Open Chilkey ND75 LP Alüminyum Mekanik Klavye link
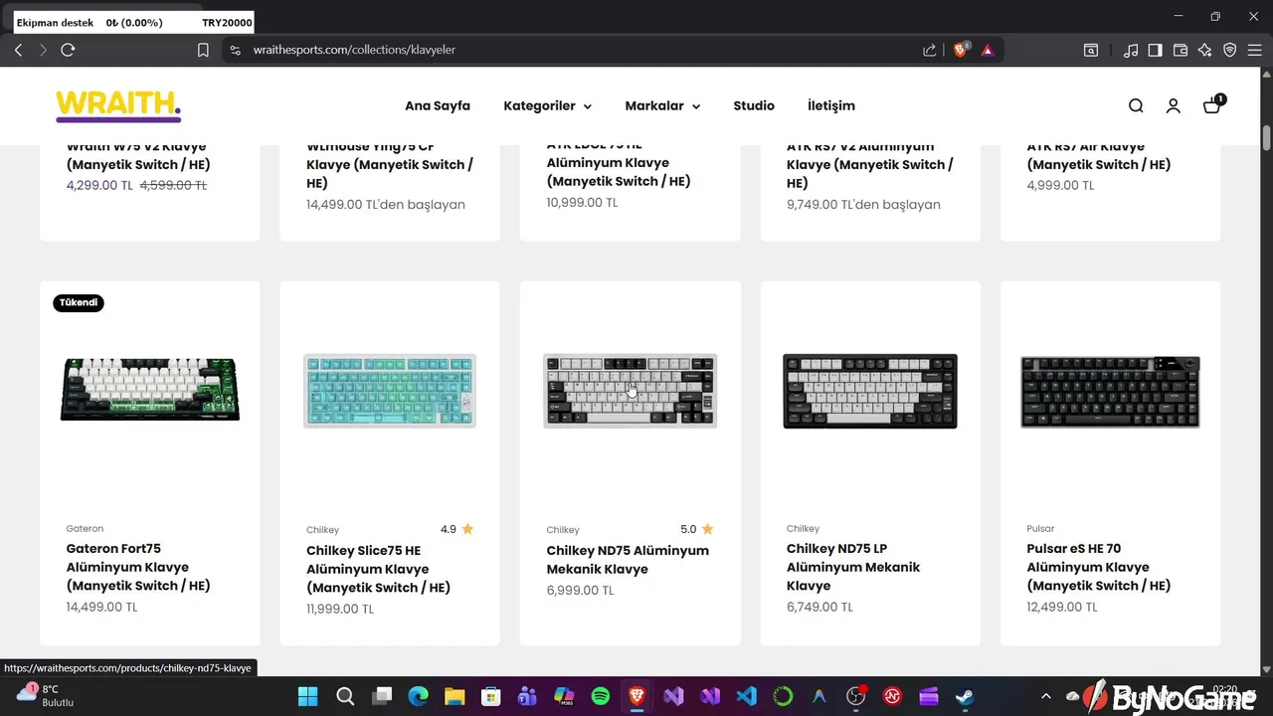This screenshot has width=1273, height=716. [x=853, y=567]
